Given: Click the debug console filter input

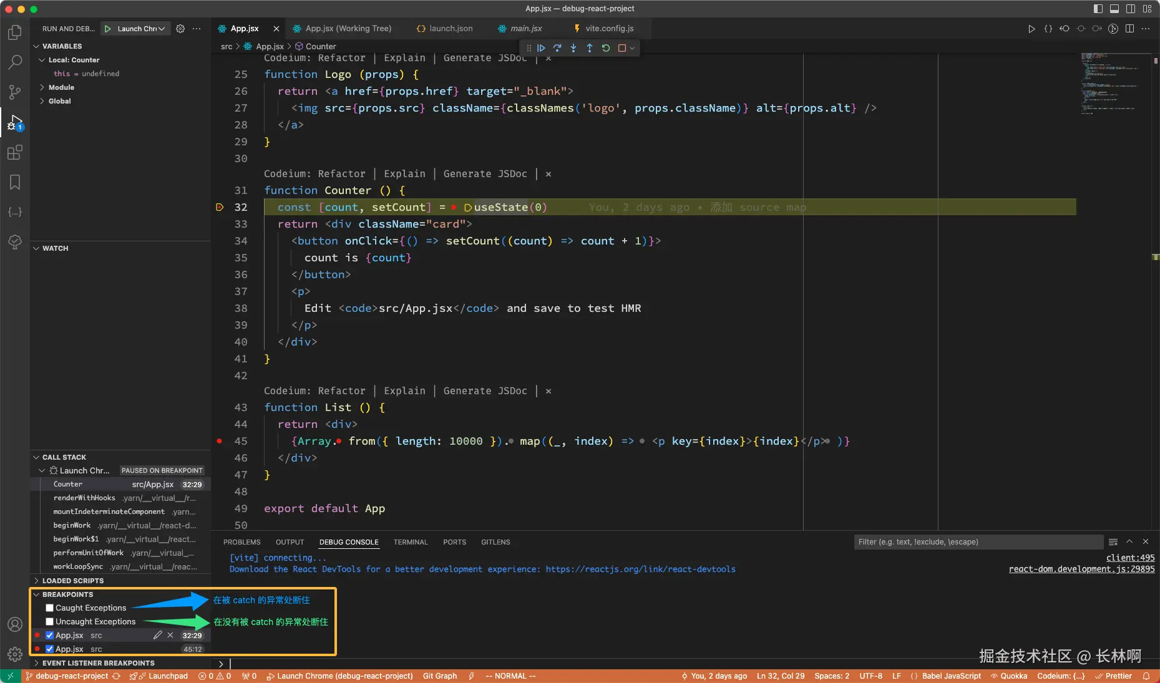Looking at the screenshot, I should pos(977,542).
